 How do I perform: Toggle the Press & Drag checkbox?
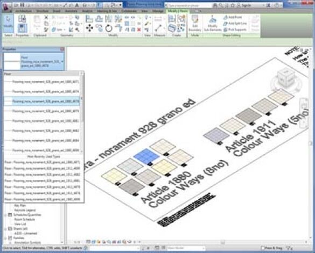click(x=263, y=248)
